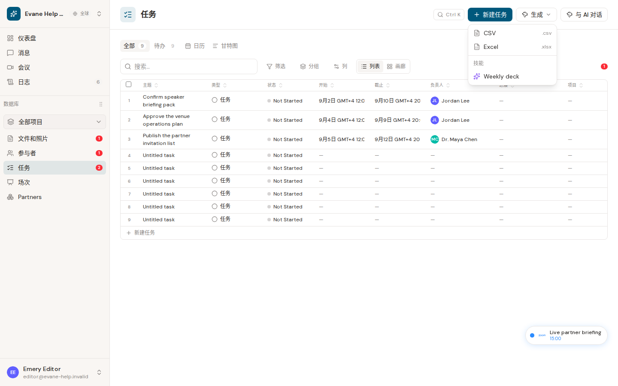Sort by the 类型 column header

coord(219,85)
